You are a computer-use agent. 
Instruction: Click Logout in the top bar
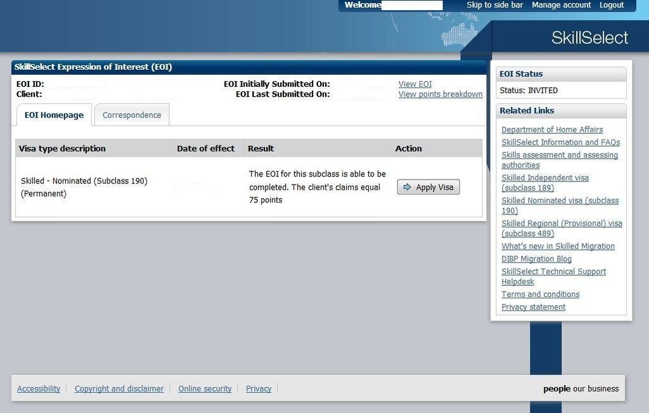[612, 5]
